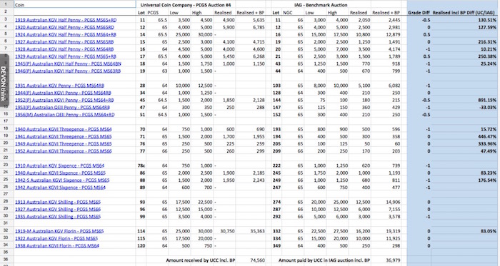Image resolution: width=500 pixels, height=266 pixels.
Task: Select row header number 1
Action: click(x=6, y=5)
